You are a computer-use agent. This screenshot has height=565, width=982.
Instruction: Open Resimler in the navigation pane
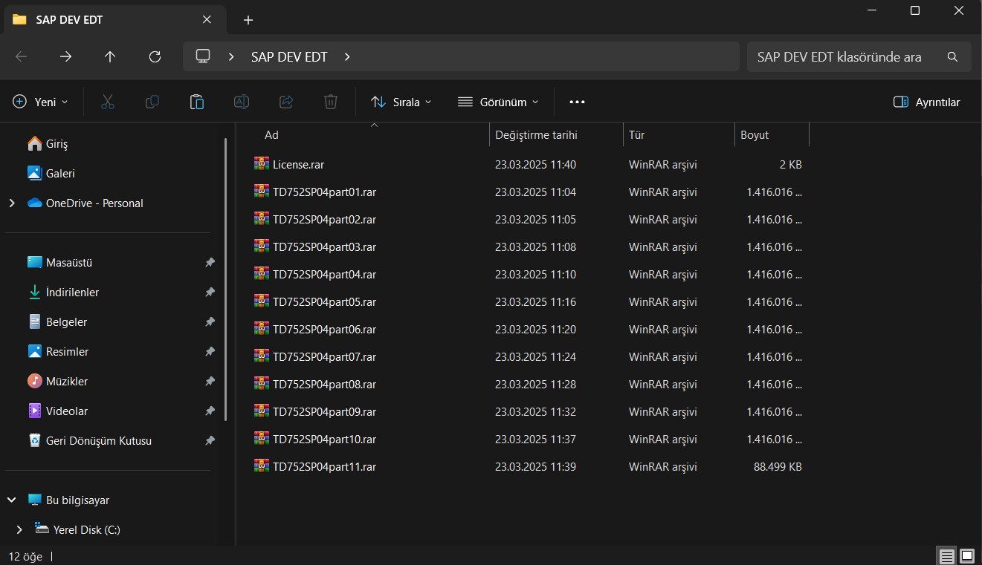(x=67, y=352)
